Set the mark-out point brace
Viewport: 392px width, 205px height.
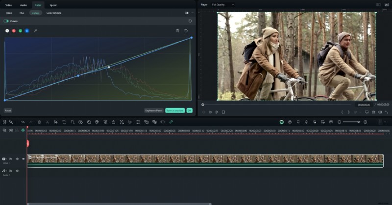pyautogui.click(x=349, y=112)
